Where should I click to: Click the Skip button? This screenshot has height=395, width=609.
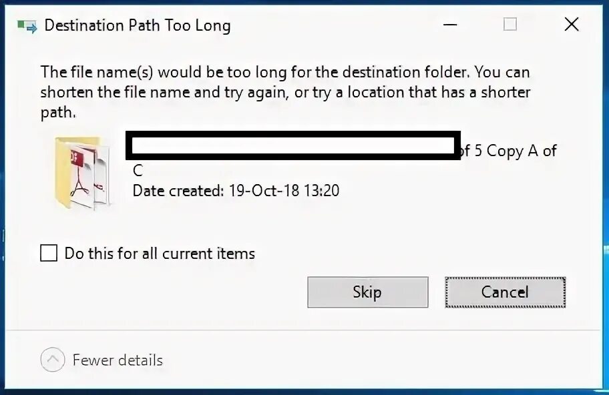[x=368, y=292]
